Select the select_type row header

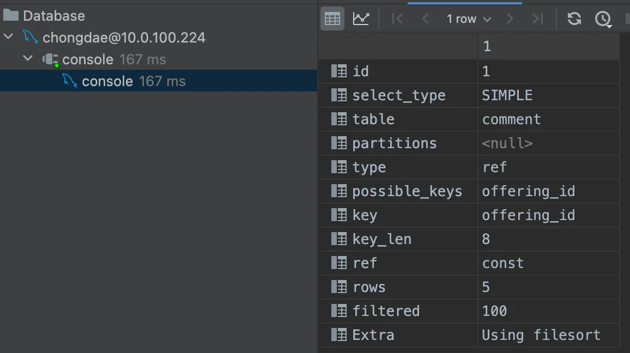coord(398,95)
